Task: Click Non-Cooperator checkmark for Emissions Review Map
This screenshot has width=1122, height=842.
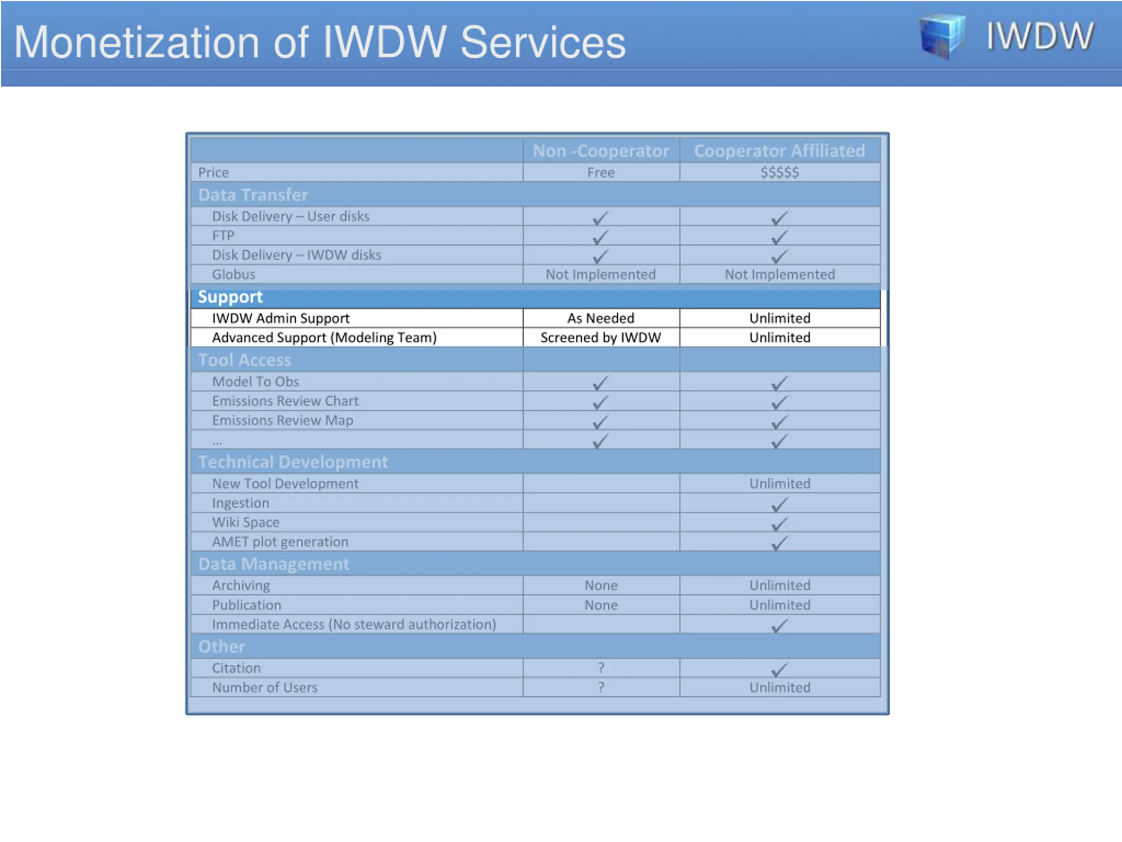Action: pyautogui.click(x=600, y=422)
